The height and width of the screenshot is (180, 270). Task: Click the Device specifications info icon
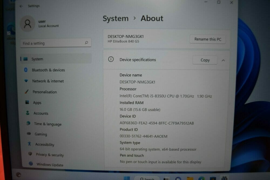pyautogui.click(x=111, y=59)
